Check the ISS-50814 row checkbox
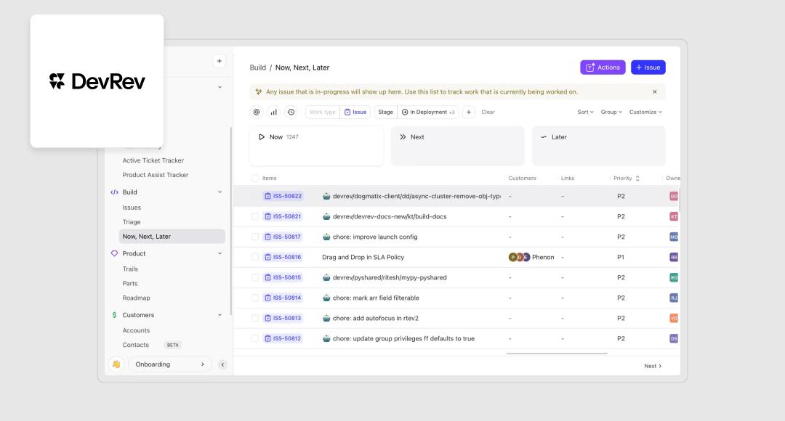Image resolution: width=785 pixels, height=421 pixels. 255,298
